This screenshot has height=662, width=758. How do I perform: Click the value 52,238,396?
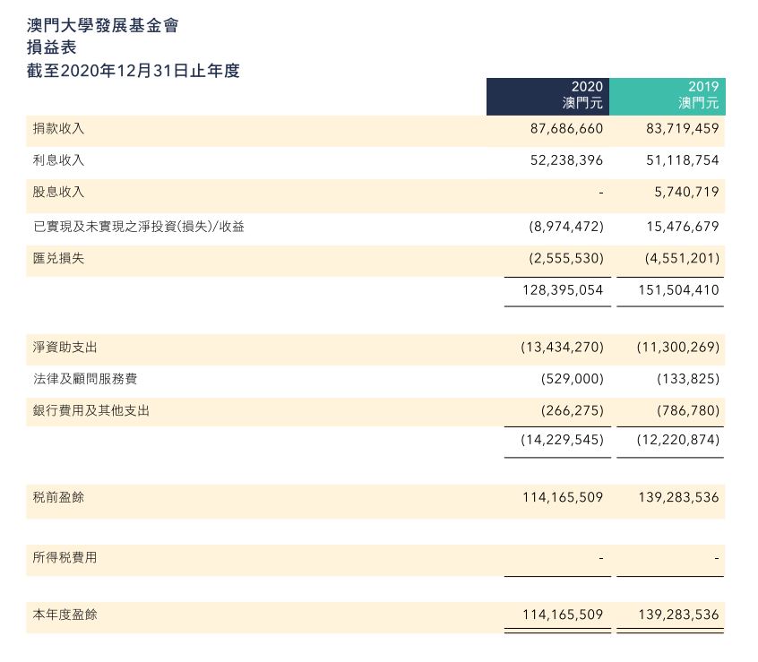[x=566, y=160]
